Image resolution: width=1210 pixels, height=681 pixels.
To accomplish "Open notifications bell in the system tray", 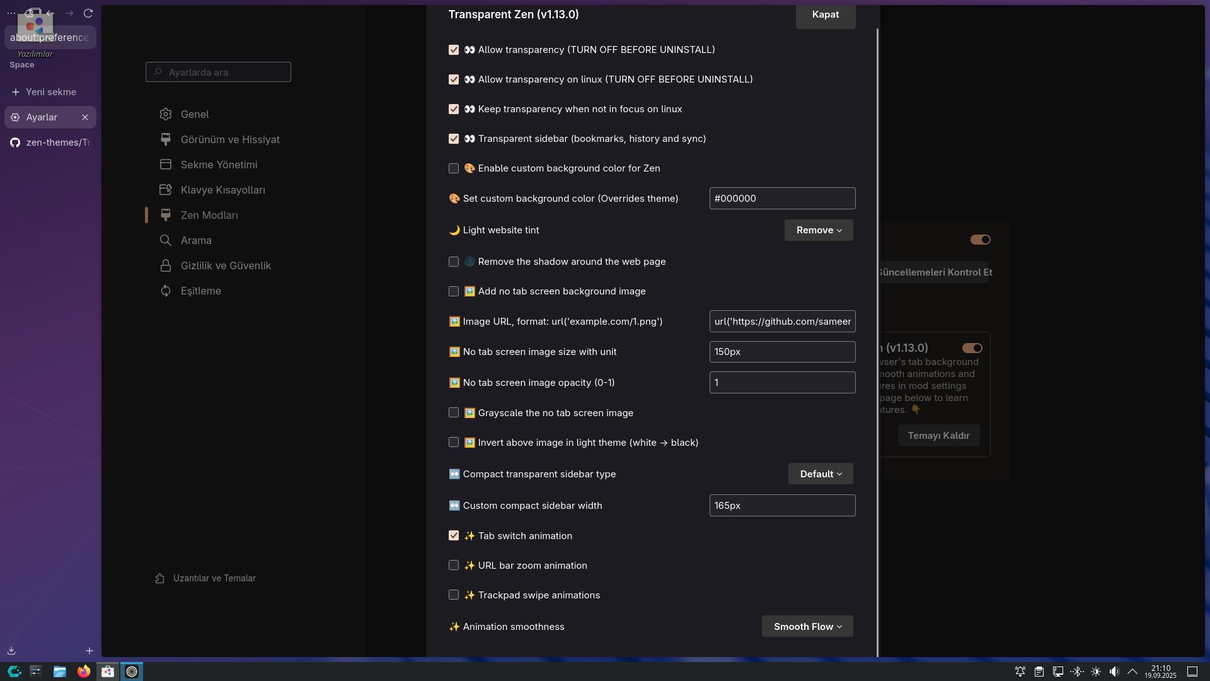I will click(x=1020, y=672).
